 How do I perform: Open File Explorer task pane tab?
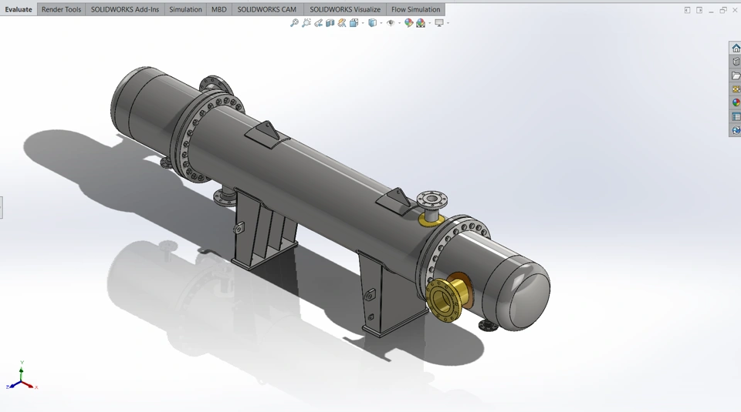tap(736, 75)
